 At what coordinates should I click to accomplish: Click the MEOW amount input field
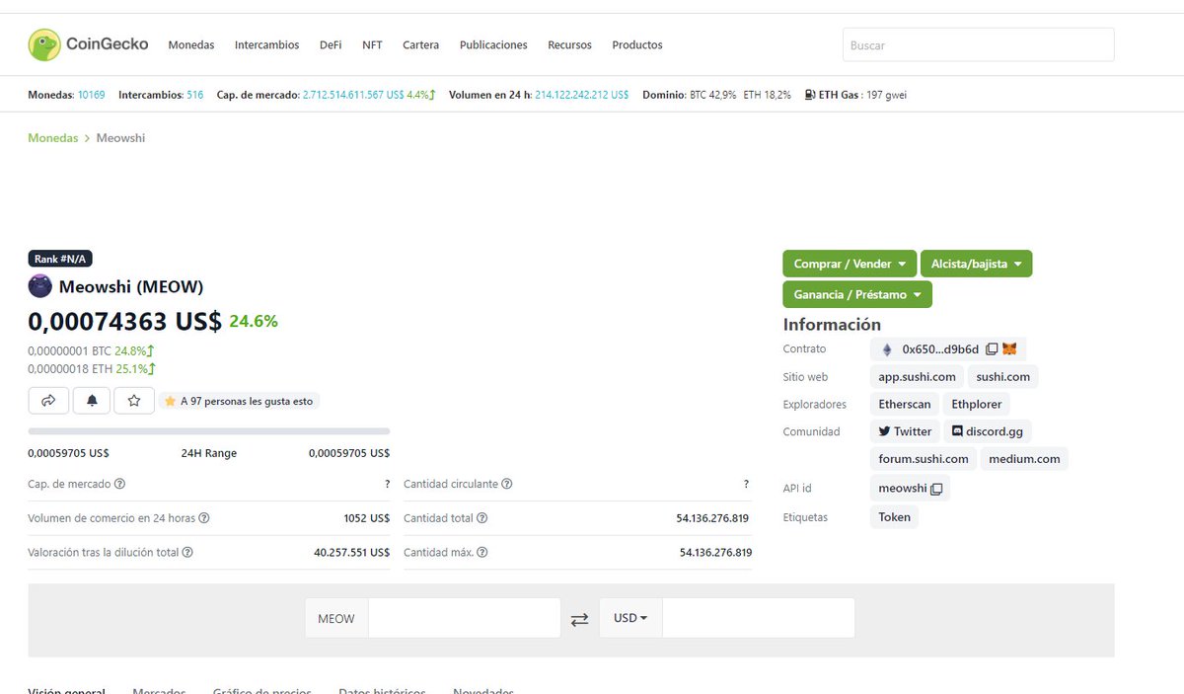[x=464, y=618]
